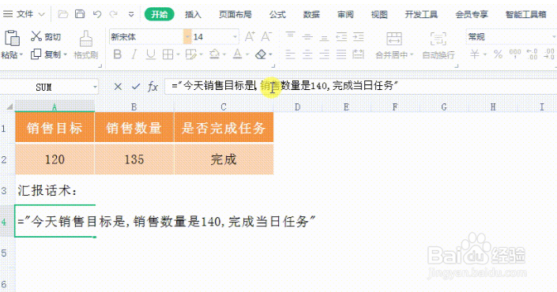The image size is (557, 292).
Task: Apply thousands separator style
Action: (x=515, y=54)
